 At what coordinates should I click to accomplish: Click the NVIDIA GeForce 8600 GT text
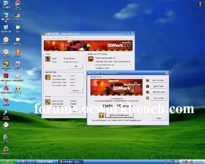tap(105, 58)
